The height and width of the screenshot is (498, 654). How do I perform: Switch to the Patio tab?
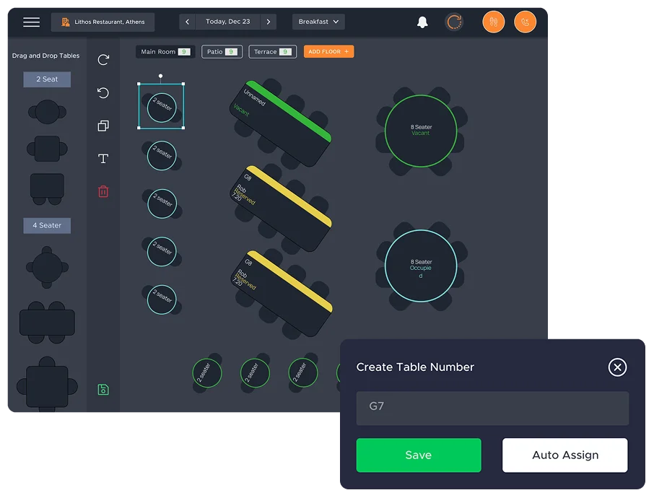tap(222, 52)
